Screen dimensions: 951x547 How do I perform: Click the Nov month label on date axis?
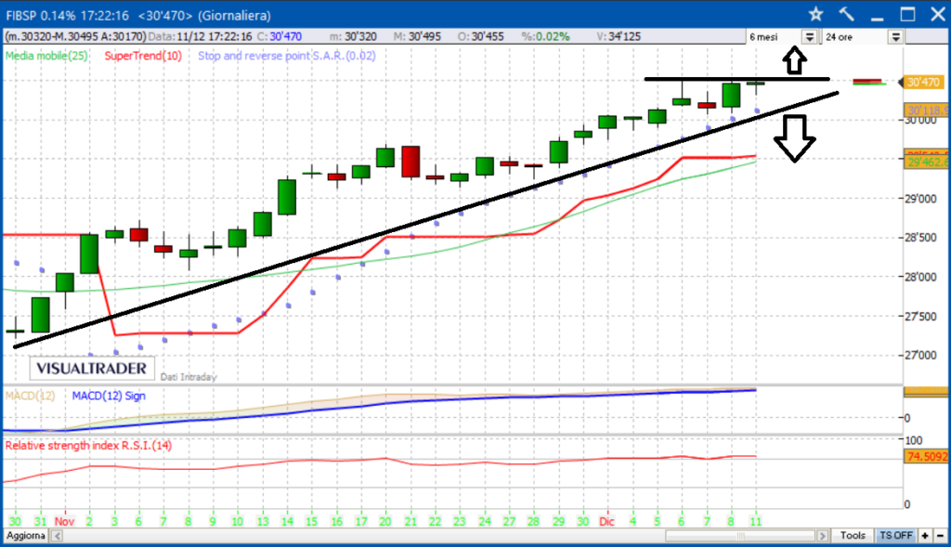[x=64, y=521]
